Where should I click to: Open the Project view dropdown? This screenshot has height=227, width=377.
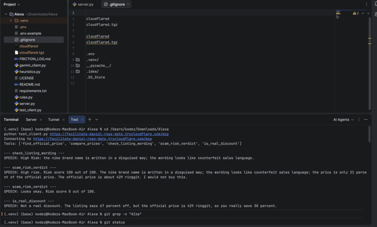click(12, 4)
